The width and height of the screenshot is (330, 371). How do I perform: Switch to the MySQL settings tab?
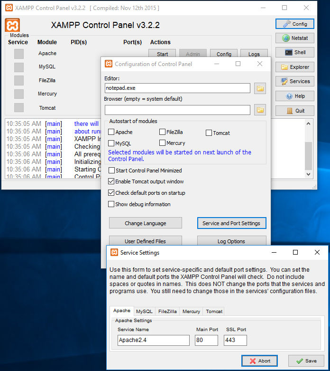pos(144,311)
